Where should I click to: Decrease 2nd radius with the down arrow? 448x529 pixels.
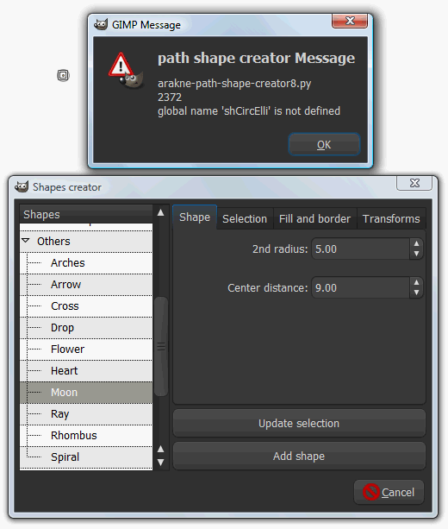click(x=416, y=254)
